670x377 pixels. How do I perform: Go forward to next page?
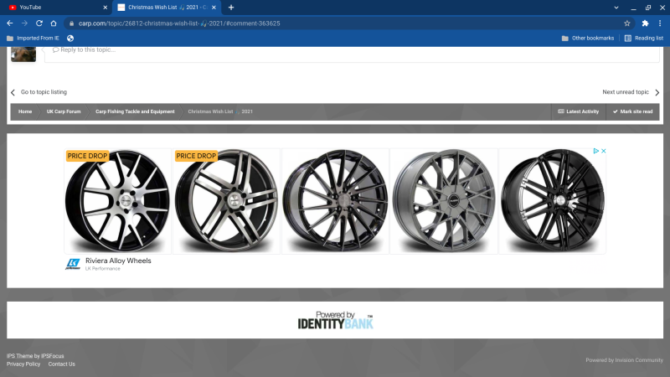click(24, 23)
